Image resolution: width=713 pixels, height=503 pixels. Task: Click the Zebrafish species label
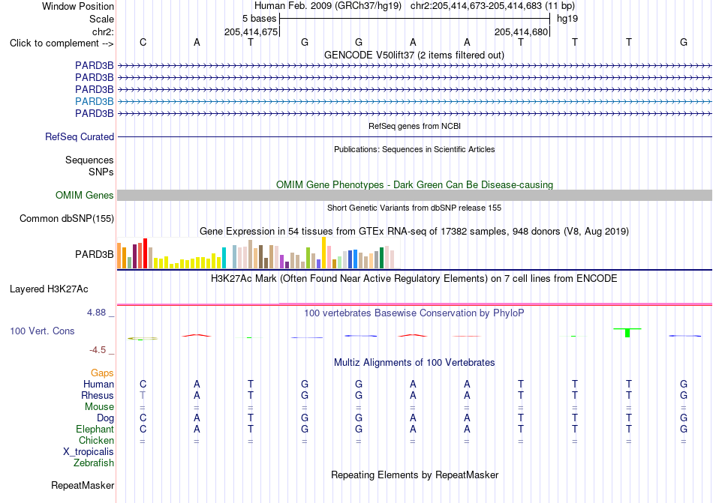[94, 463]
